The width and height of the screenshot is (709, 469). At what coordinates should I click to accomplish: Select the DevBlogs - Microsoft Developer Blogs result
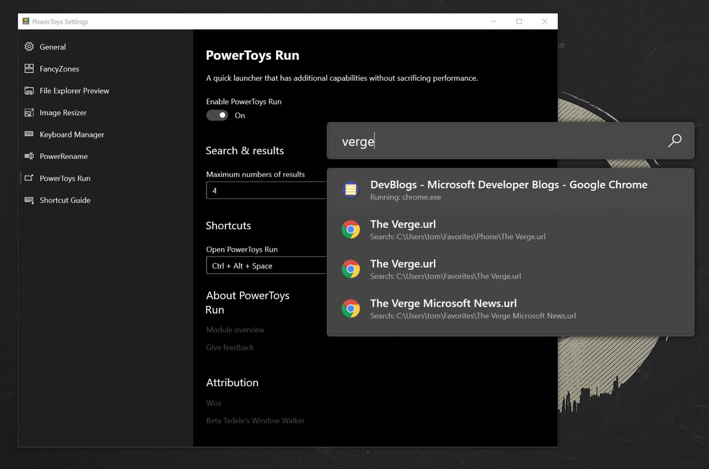511,189
